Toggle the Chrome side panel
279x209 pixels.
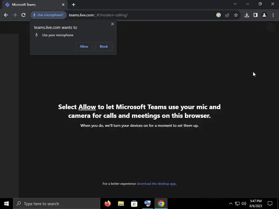256,15
